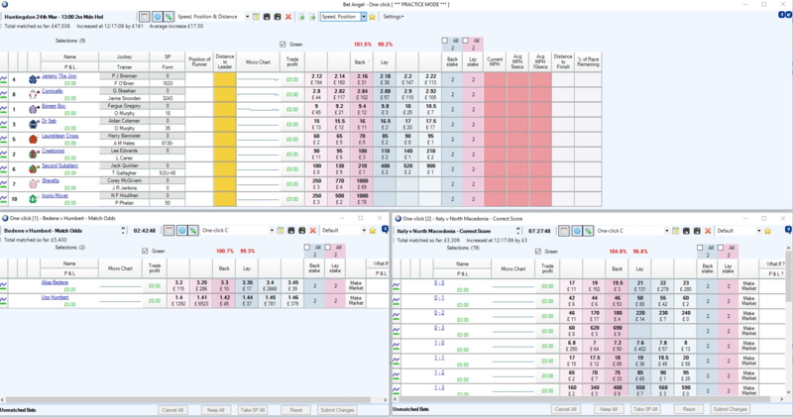Click red X delete icon in Huntingdon toolbar

pyautogui.click(x=288, y=17)
